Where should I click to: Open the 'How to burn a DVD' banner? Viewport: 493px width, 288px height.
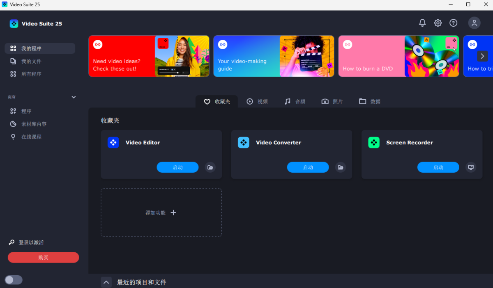pyautogui.click(x=399, y=56)
